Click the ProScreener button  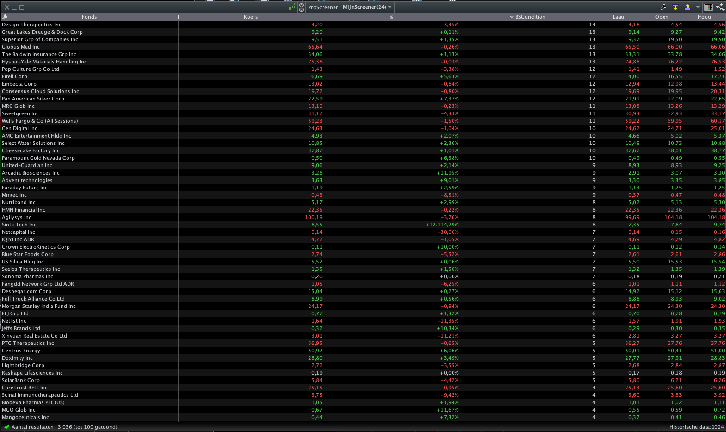[323, 7]
